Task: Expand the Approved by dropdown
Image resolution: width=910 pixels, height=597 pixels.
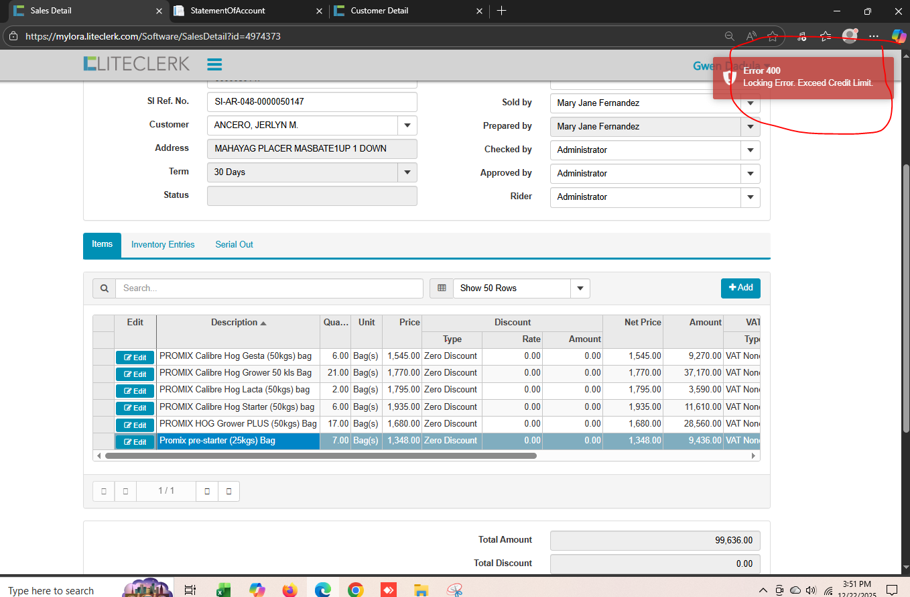Action: (x=750, y=174)
